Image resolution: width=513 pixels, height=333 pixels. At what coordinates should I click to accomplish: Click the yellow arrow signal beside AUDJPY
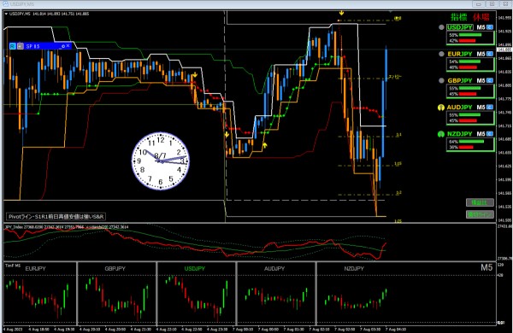(x=441, y=108)
